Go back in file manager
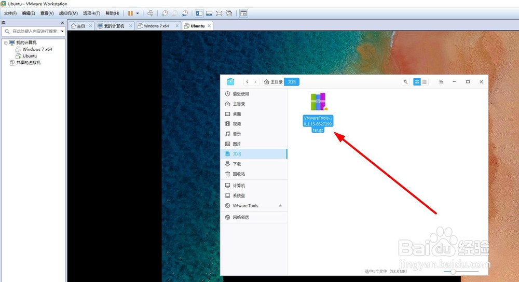This screenshot has width=519, height=282. pyautogui.click(x=247, y=82)
